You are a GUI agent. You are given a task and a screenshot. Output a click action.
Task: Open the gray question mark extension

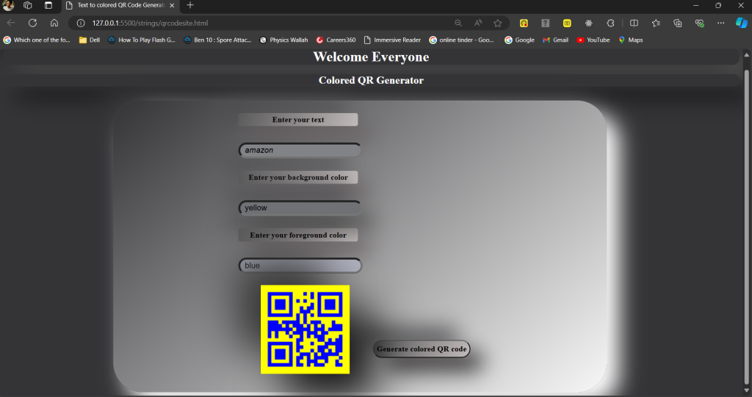546,23
